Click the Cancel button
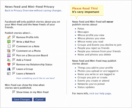Image resolution: width=132 pixels, height=108 pixels. click(x=40, y=99)
